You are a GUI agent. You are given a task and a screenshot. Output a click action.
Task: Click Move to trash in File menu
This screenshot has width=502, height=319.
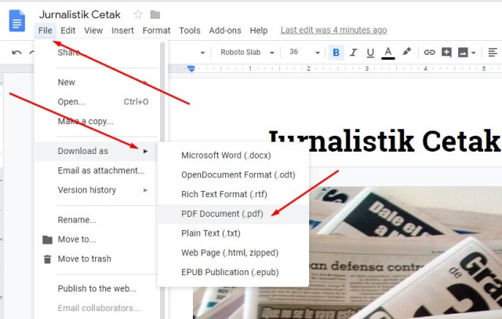click(84, 258)
